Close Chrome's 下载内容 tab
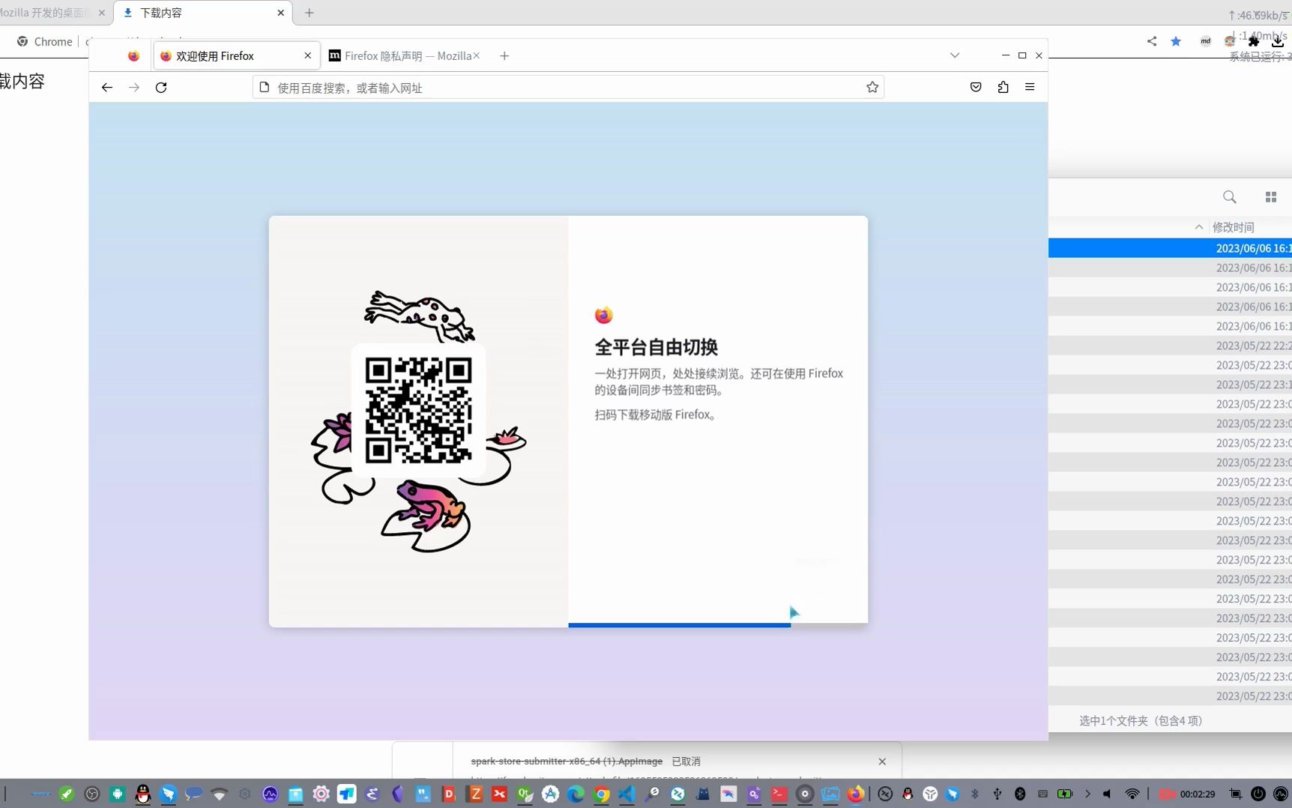 pos(281,13)
